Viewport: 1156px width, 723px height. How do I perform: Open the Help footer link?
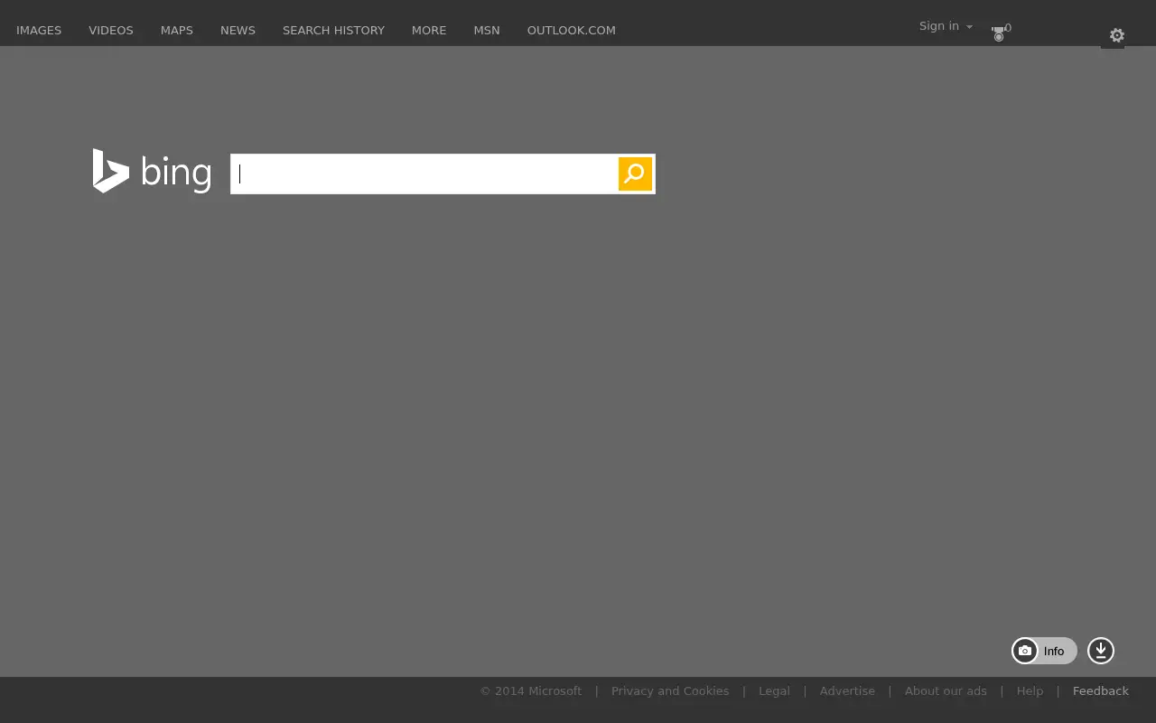(x=1030, y=690)
